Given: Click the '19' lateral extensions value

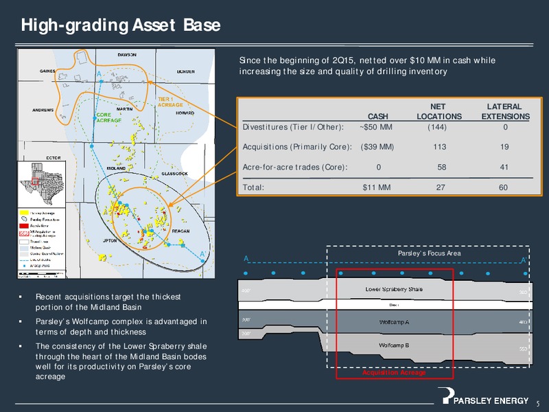Looking at the screenshot, I should point(504,147).
